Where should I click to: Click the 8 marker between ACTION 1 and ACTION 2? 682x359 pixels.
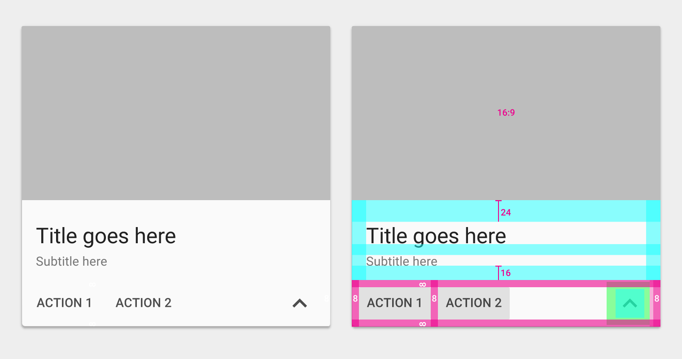pos(434,298)
